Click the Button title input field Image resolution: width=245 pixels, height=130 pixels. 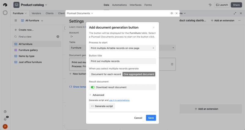click(x=122, y=61)
